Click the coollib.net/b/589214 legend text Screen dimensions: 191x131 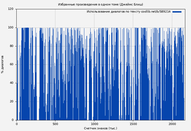click(x=156, y=12)
